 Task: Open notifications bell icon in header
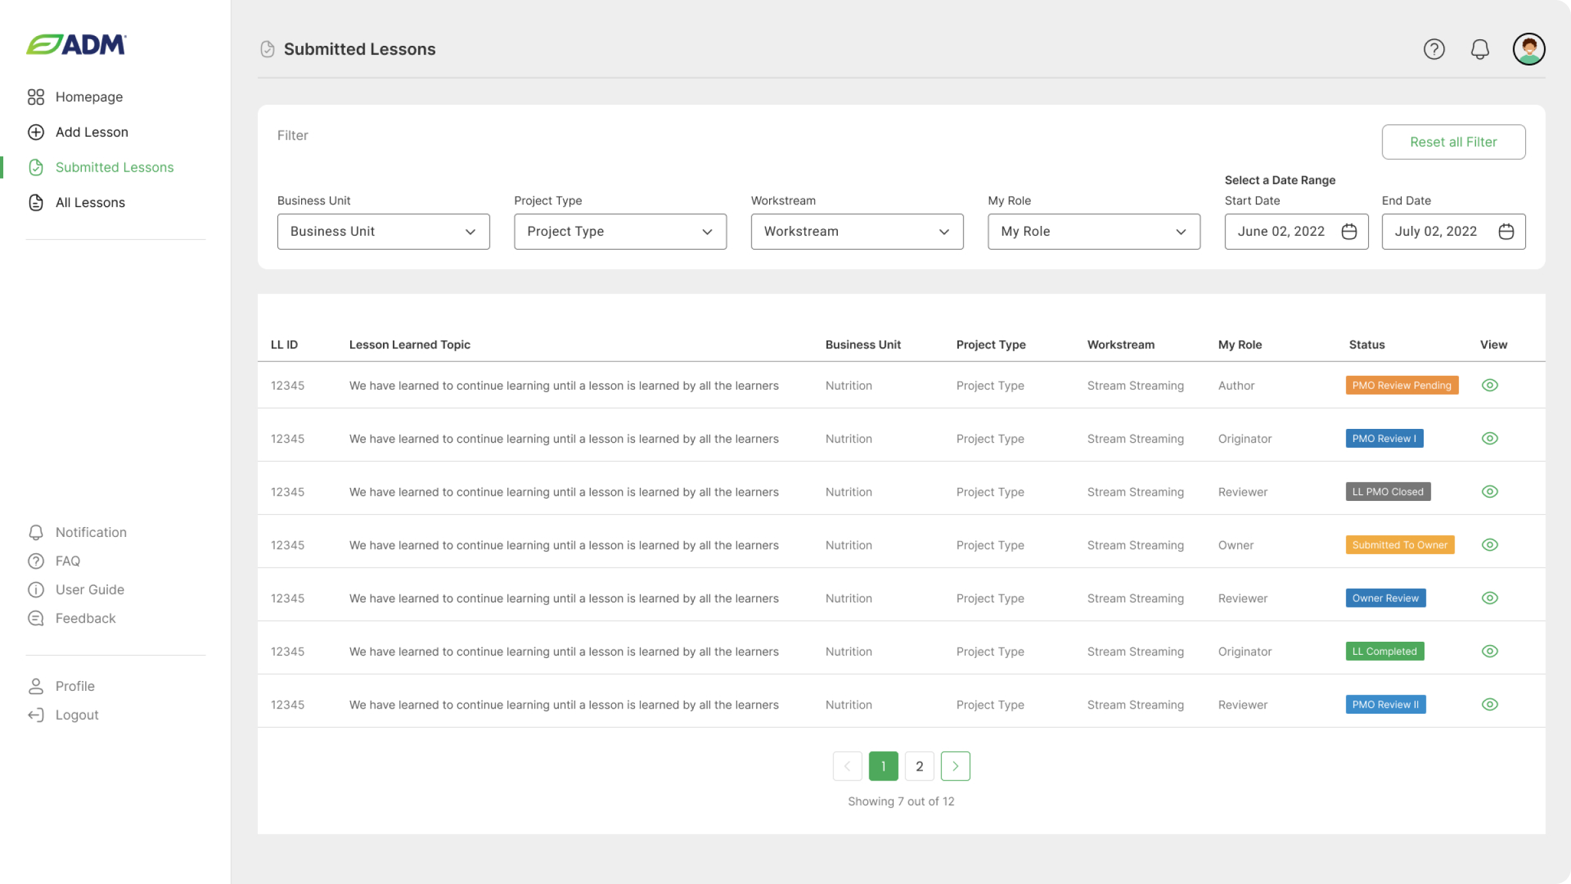pyautogui.click(x=1480, y=49)
